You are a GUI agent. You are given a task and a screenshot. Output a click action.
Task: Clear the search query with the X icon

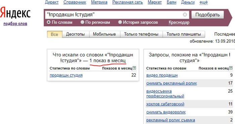click(185, 15)
